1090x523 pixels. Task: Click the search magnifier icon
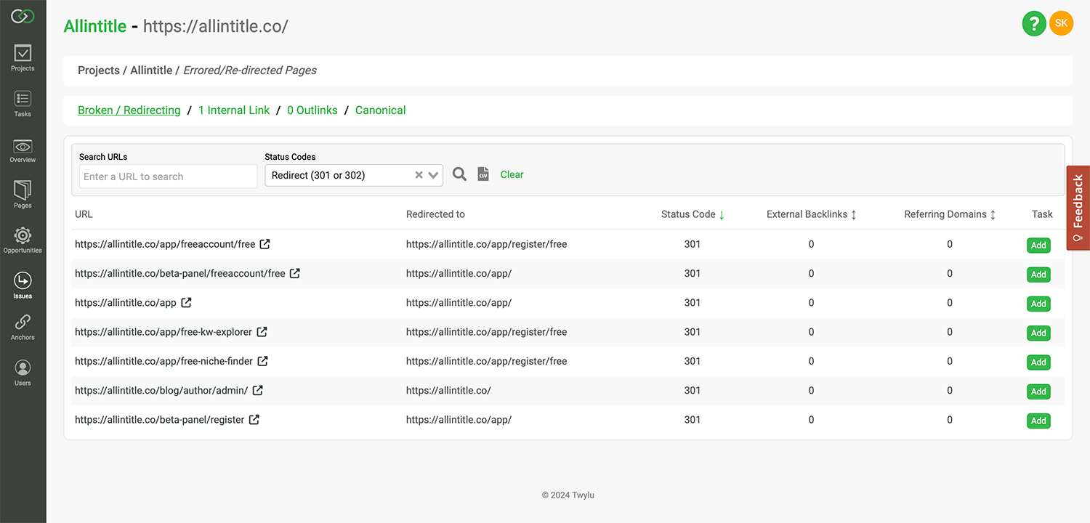[x=459, y=174]
